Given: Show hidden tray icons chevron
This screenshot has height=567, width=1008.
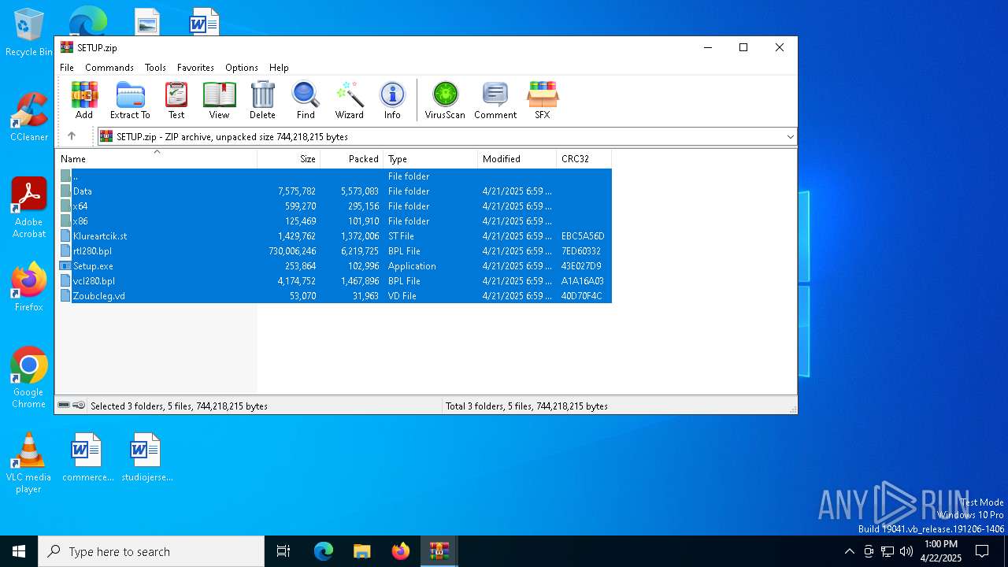Looking at the screenshot, I should (849, 551).
